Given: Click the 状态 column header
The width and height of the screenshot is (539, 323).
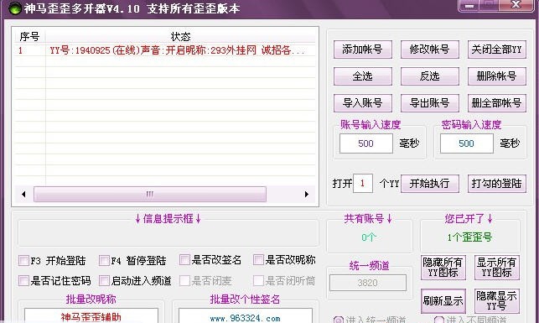Looking at the screenshot, I should point(180,36).
